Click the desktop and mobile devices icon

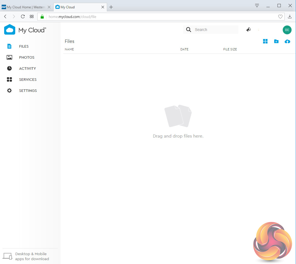click(x=7, y=256)
